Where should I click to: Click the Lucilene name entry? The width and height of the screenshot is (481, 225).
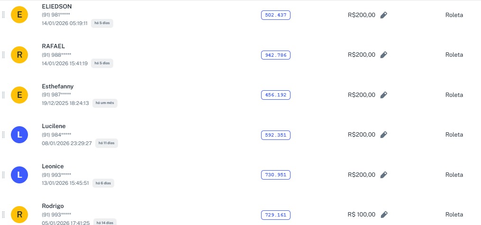tap(54, 126)
